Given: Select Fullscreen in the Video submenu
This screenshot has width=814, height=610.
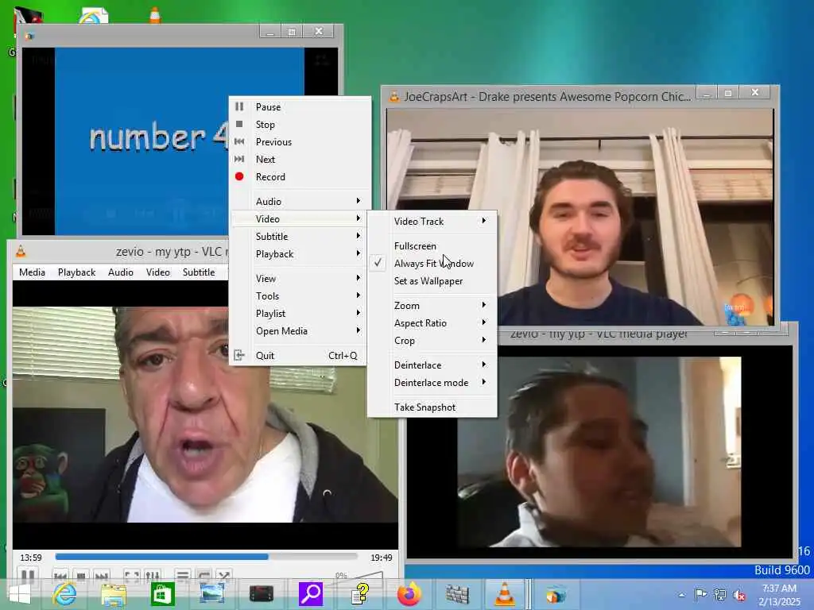Looking at the screenshot, I should (432, 246).
